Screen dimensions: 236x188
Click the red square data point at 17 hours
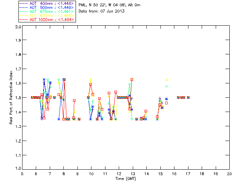click(188, 97)
